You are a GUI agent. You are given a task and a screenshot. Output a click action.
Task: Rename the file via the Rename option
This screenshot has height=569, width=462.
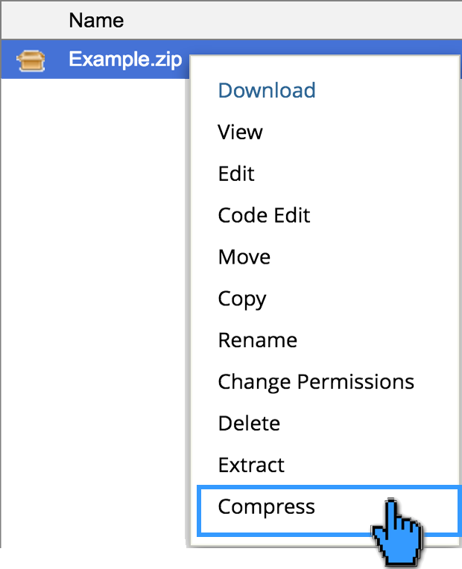point(257,341)
